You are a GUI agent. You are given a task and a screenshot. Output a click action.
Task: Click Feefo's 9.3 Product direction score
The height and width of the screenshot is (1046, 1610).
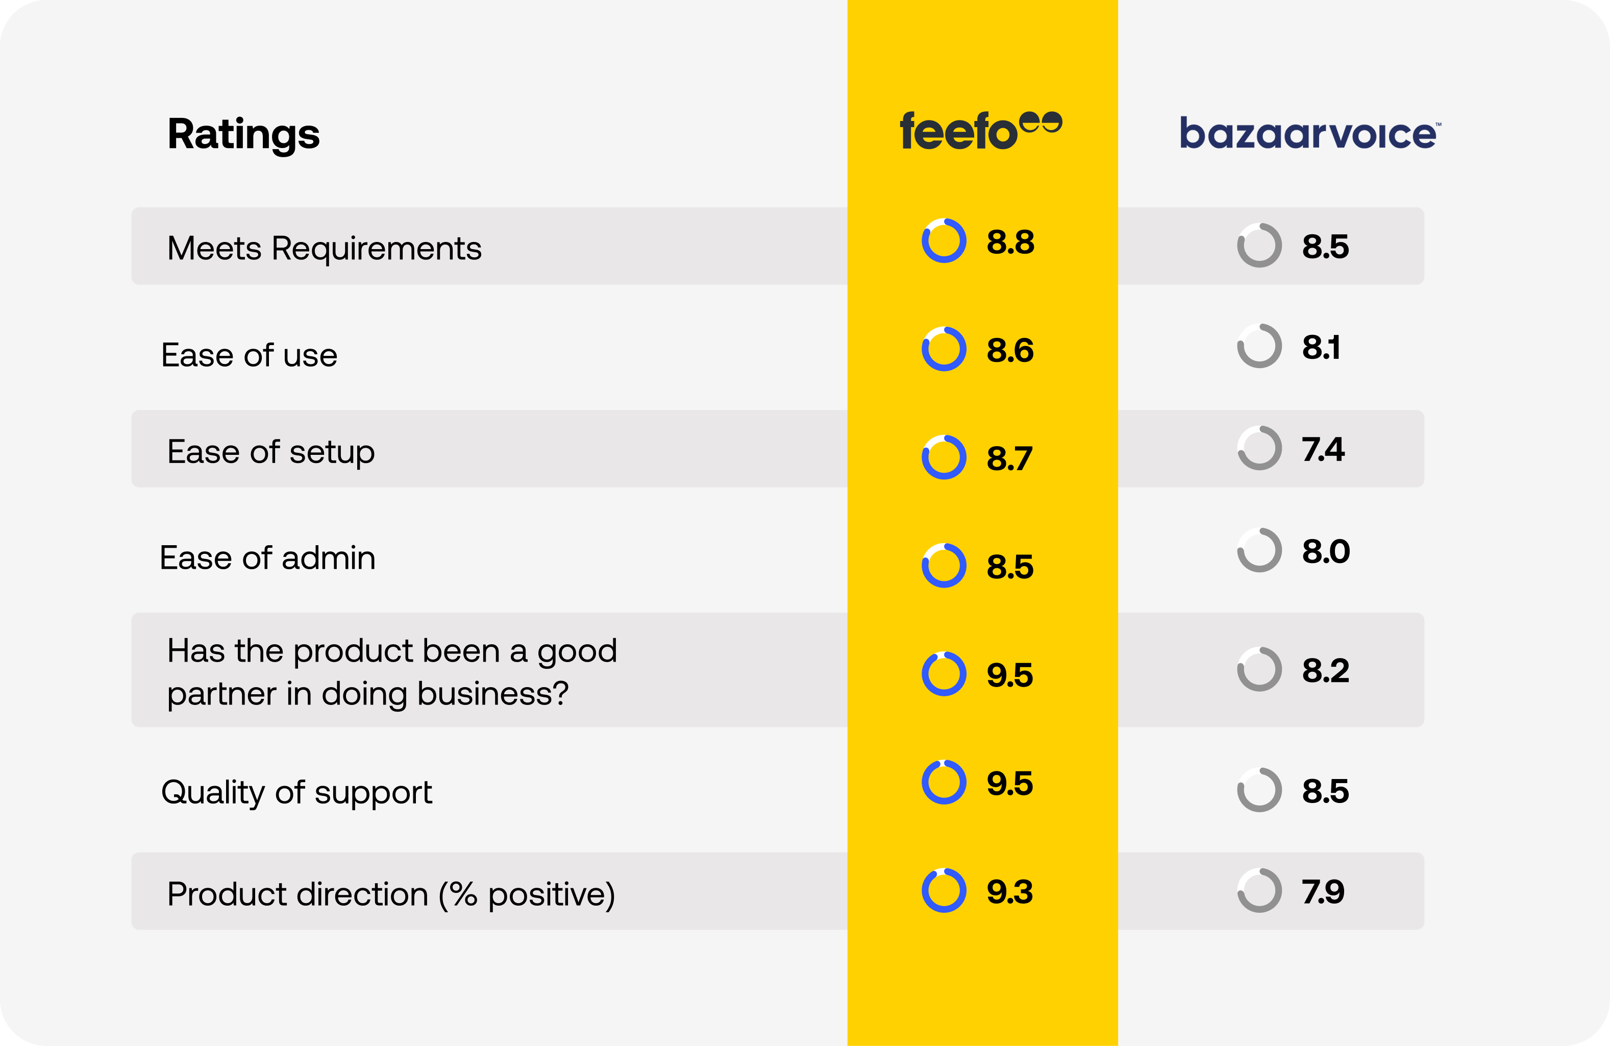pyautogui.click(x=1009, y=892)
